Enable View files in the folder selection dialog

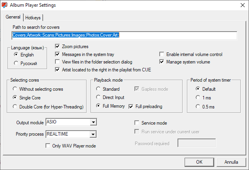click(x=57, y=62)
